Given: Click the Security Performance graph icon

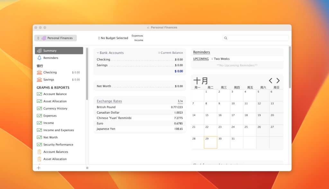Looking at the screenshot, I should 40,145.
